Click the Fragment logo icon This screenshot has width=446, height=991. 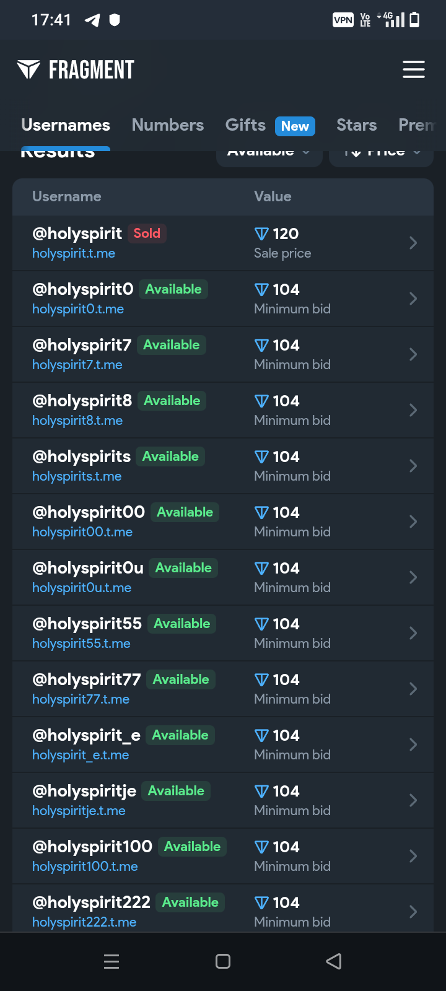(28, 69)
